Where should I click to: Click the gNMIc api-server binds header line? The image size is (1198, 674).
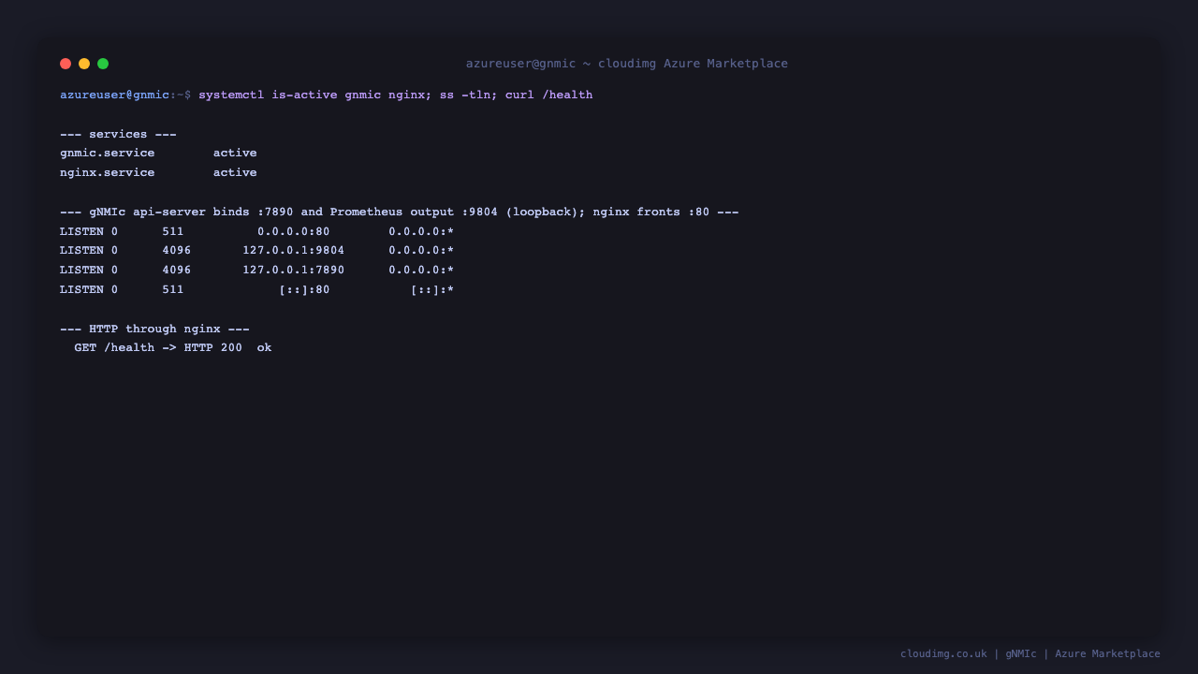400,212
